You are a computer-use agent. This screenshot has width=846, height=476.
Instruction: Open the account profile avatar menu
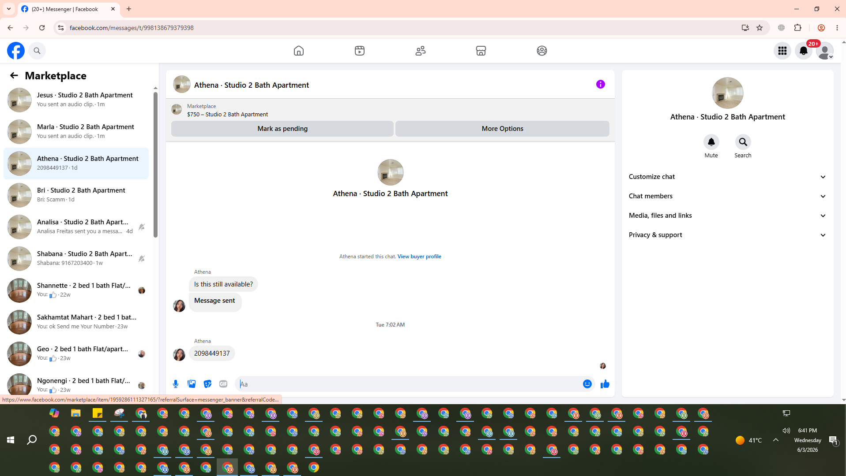(x=825, y=51)
